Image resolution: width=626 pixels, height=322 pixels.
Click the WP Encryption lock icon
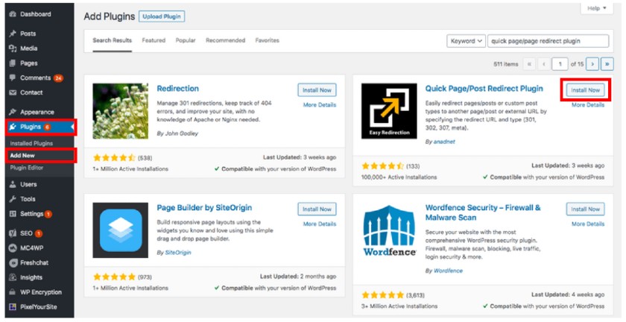pos(13,292)
